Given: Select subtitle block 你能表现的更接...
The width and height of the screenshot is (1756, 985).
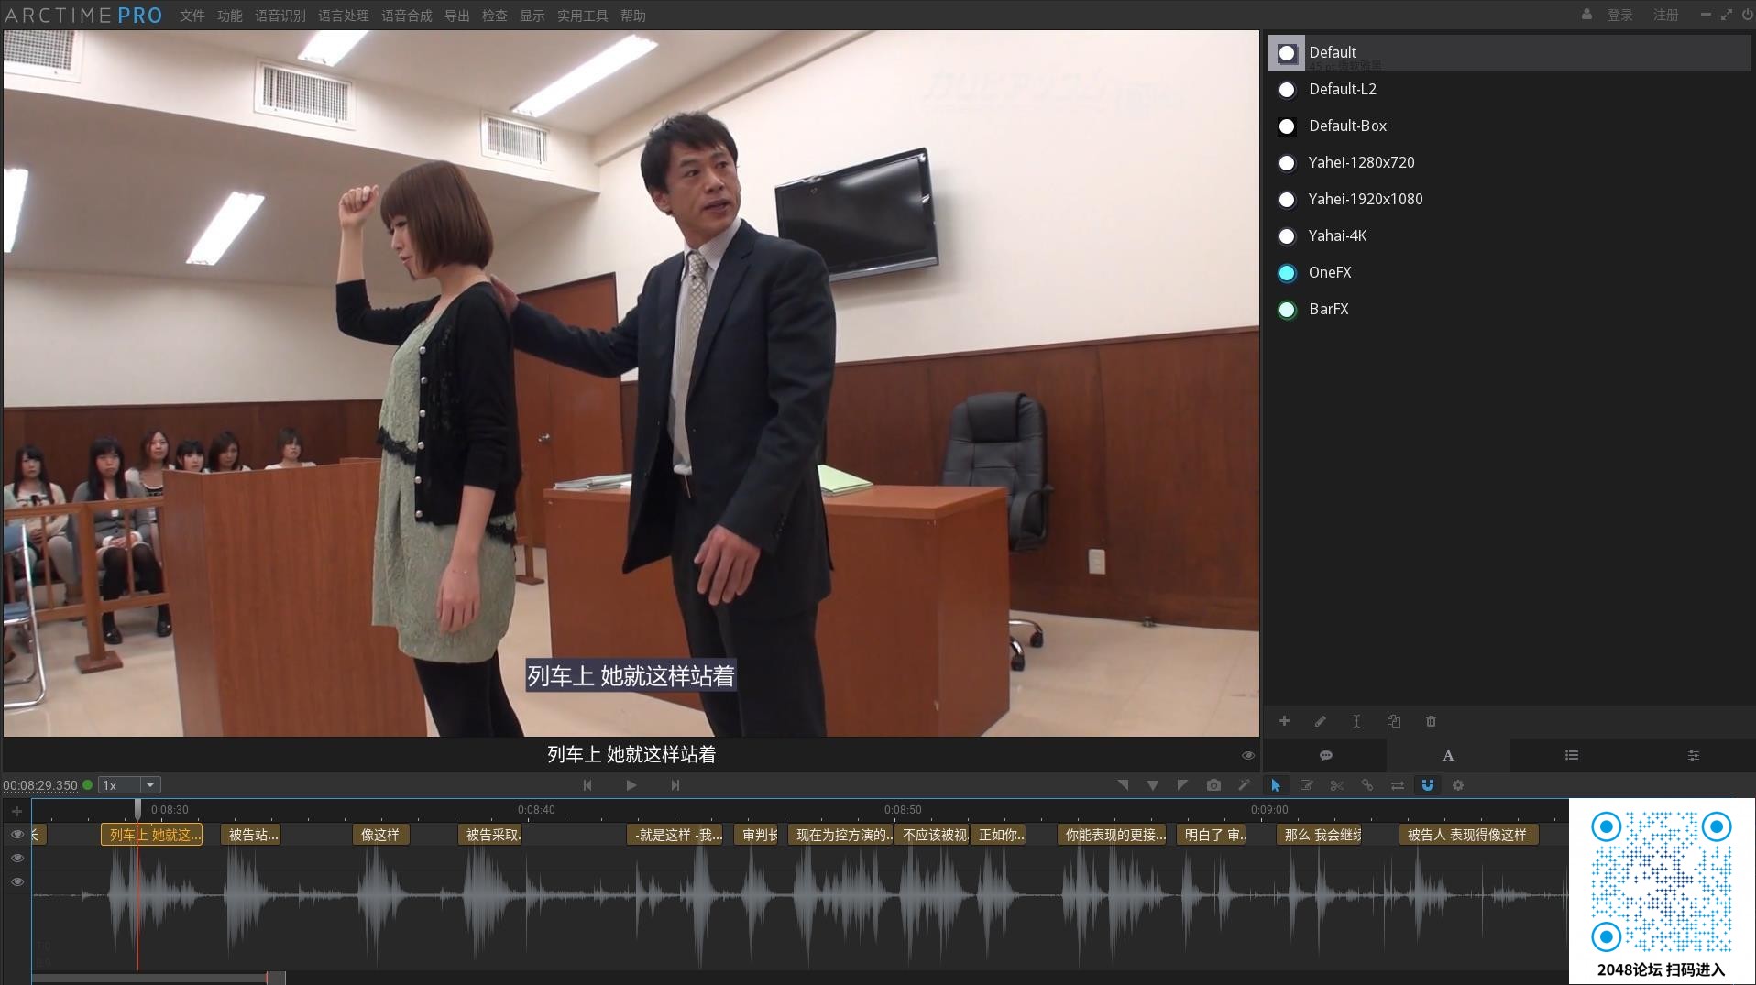Looking at the screenshot, I should point(1113,835).
